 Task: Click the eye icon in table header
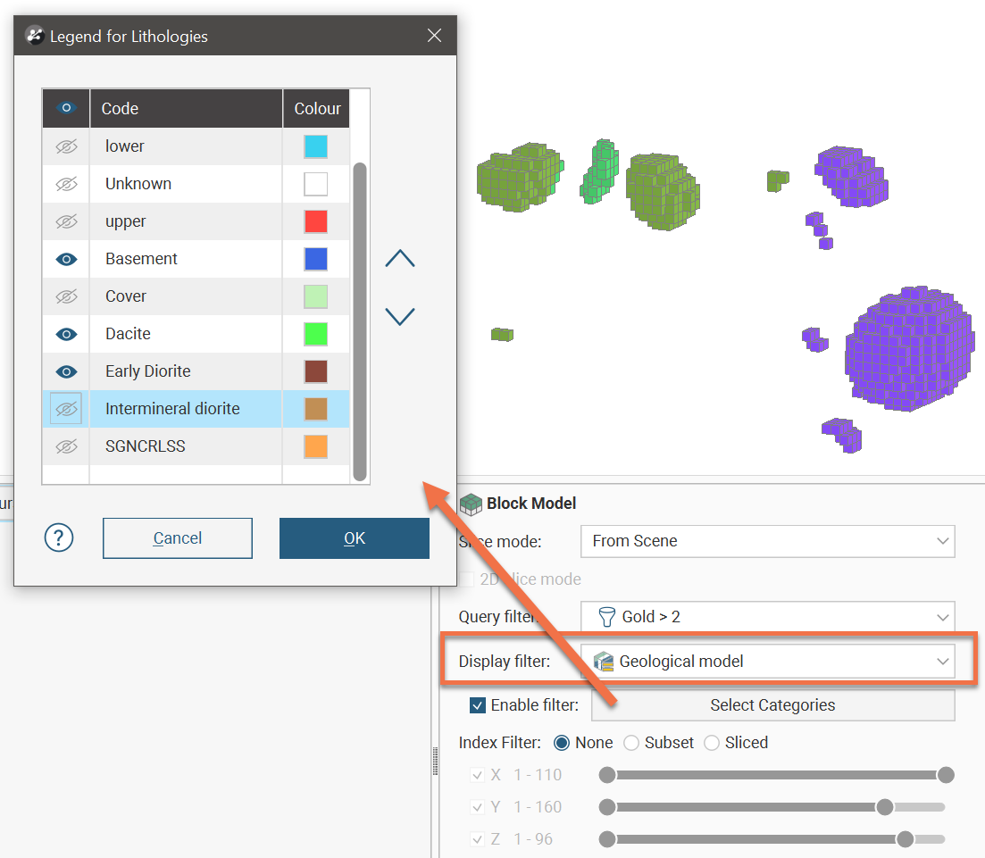(66, 108)
